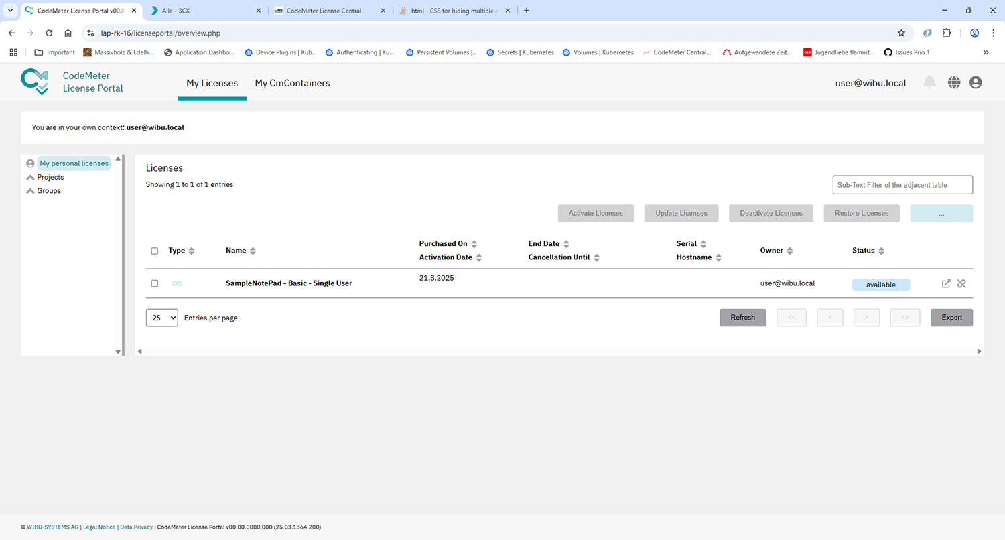Open the language globe icon
This screenshot has width=1005, height=540.
[x=954, y=82]
